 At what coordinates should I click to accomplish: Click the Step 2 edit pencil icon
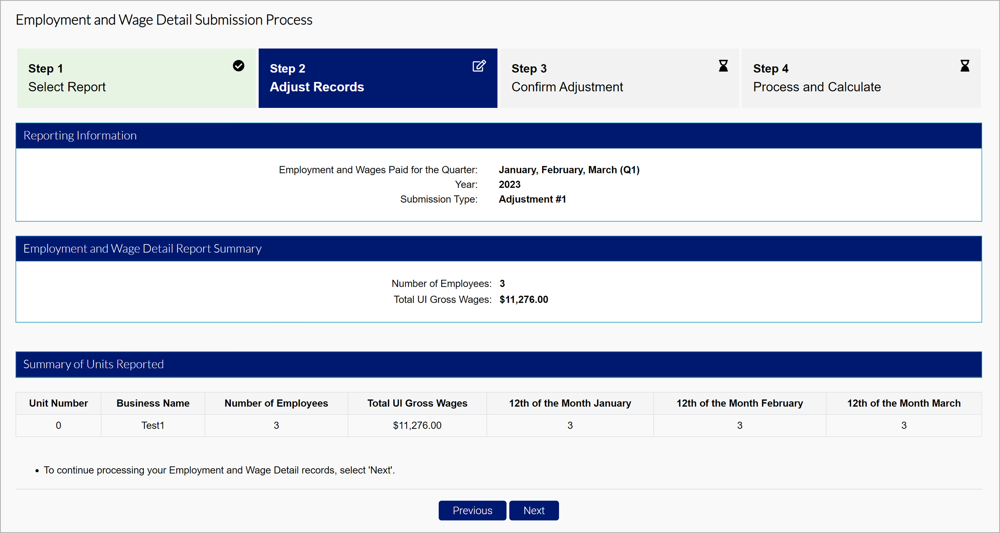pyautogui.click(x=479, y=66)
